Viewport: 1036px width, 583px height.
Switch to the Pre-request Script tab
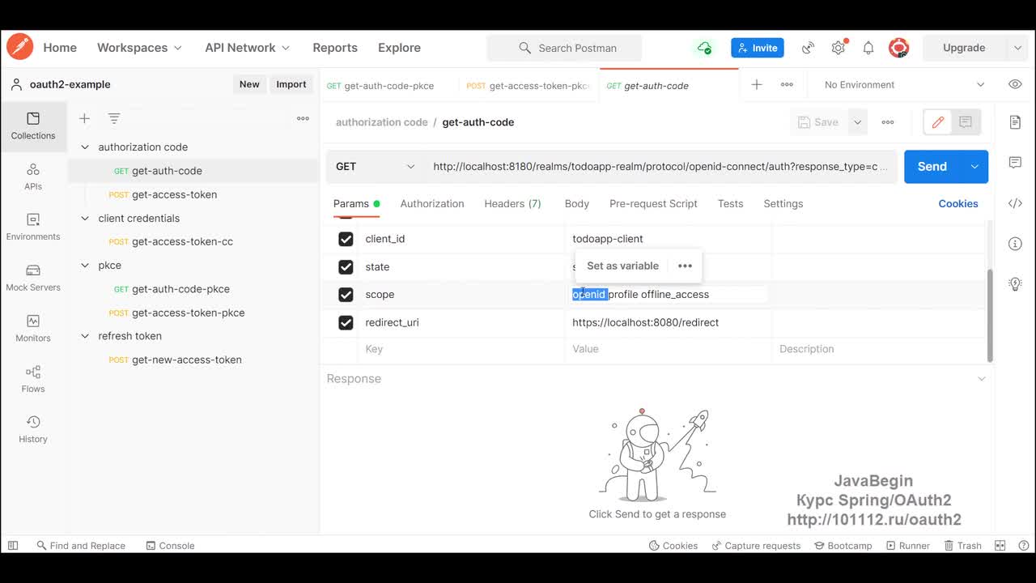coord(653,204)
